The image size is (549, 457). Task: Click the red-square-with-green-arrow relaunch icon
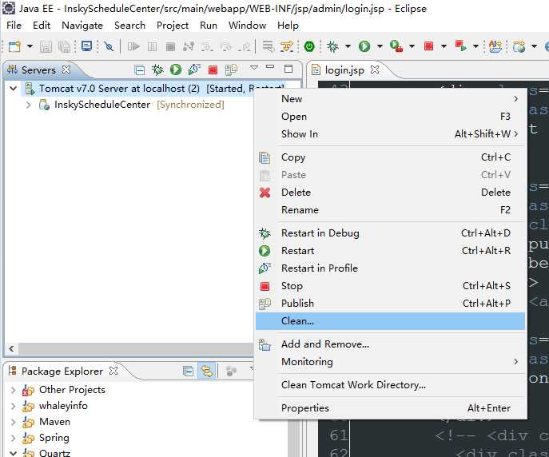click(x=461, y=46)
